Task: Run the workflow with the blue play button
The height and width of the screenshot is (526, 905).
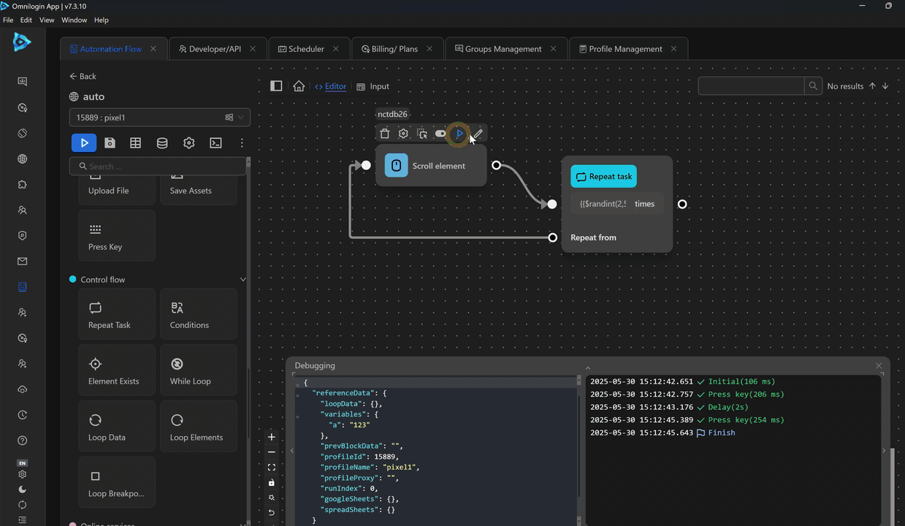Action: point(84,143)
